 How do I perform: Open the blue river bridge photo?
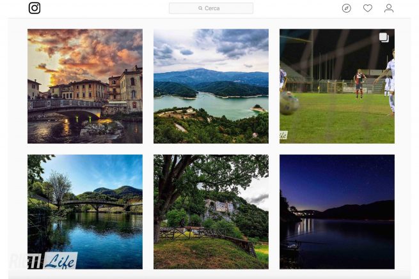(x=85, y=212)
